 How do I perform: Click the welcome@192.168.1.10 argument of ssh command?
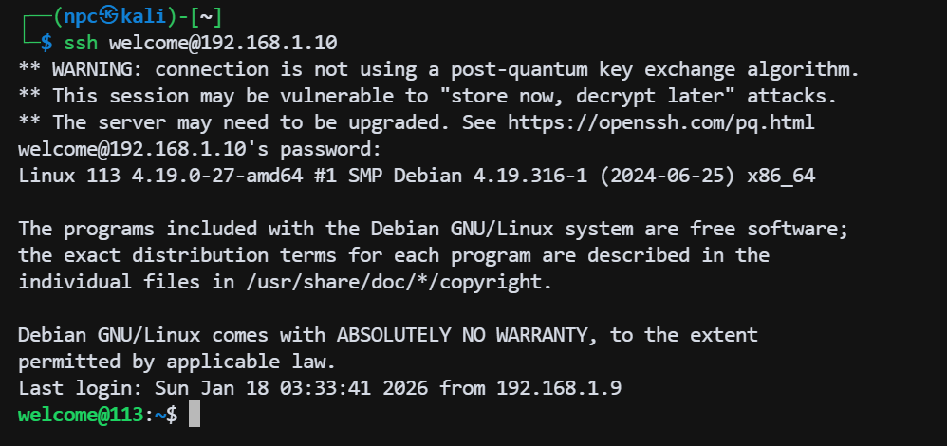pos(223,43)
